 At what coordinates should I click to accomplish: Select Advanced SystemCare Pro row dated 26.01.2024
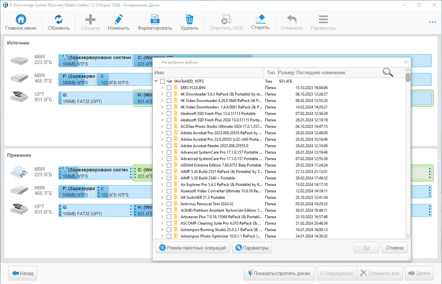(279, 152)
